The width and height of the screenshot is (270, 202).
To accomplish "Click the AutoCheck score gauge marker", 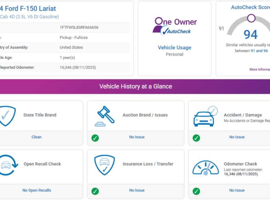I will point(251,18).
